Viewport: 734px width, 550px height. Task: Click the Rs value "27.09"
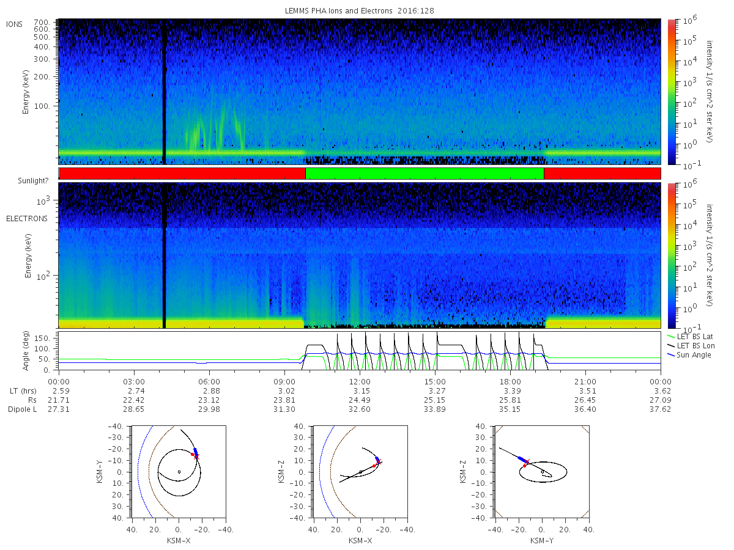pyautogui.click(x=661, y=400)
